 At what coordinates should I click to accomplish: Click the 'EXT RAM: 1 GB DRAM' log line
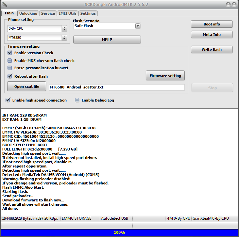22,119
